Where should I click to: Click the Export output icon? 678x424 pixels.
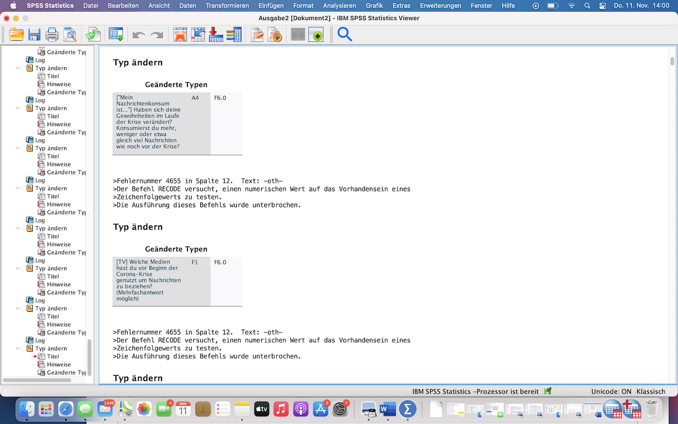pos(93,35)
